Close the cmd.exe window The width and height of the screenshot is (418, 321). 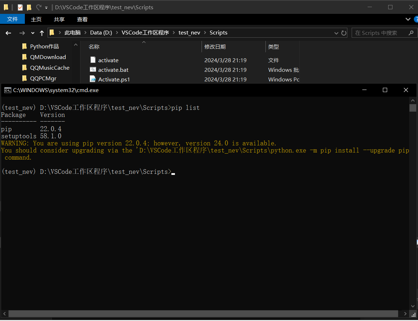(406, 90)
